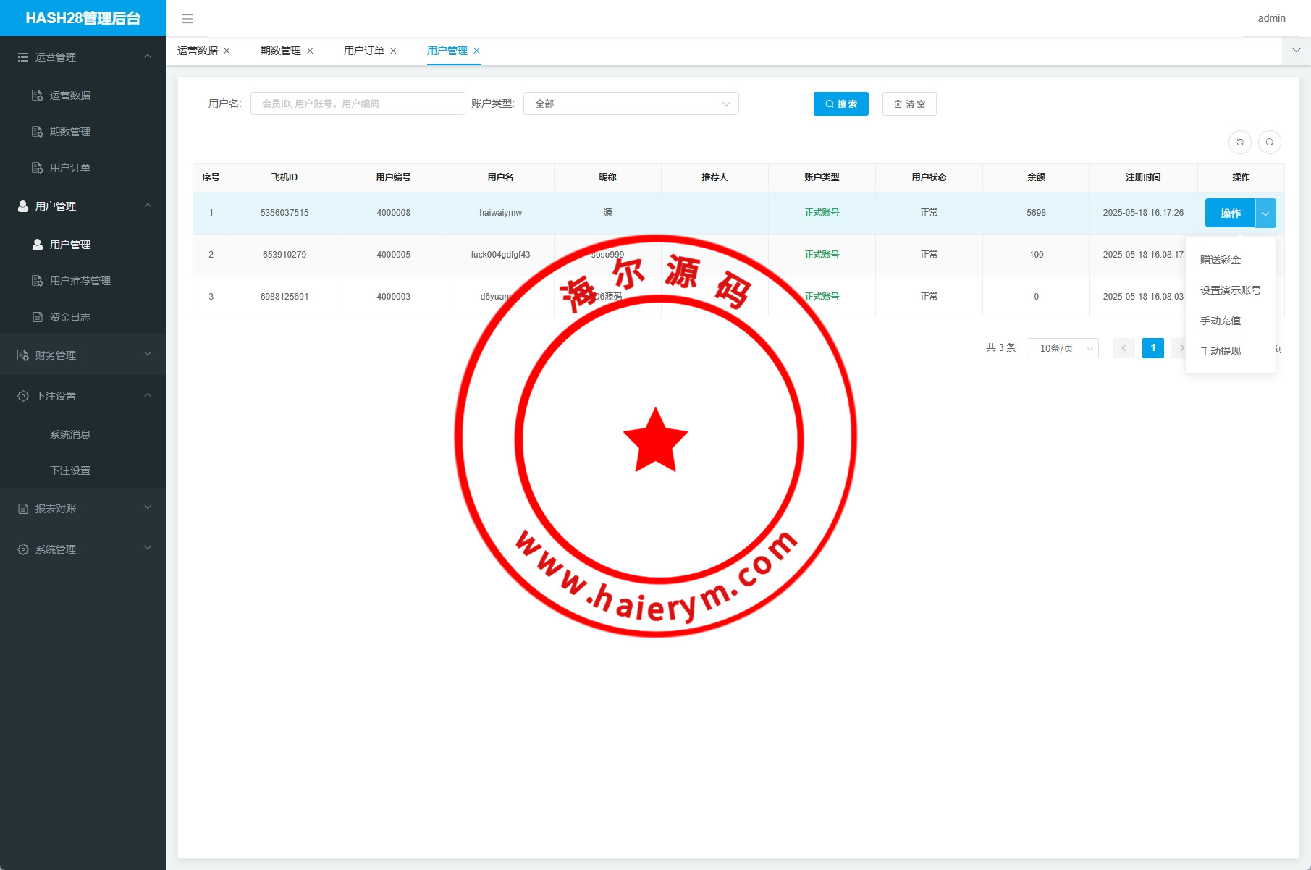
Task: Open 用户推荐管理 in the sidebar
Action: (x=80, y=281)
